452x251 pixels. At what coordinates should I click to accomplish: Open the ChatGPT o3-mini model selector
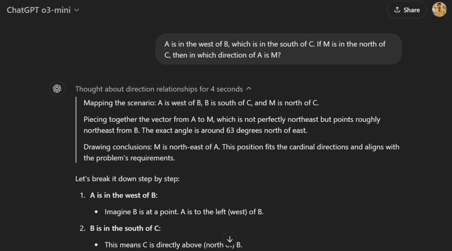point(43,10)
